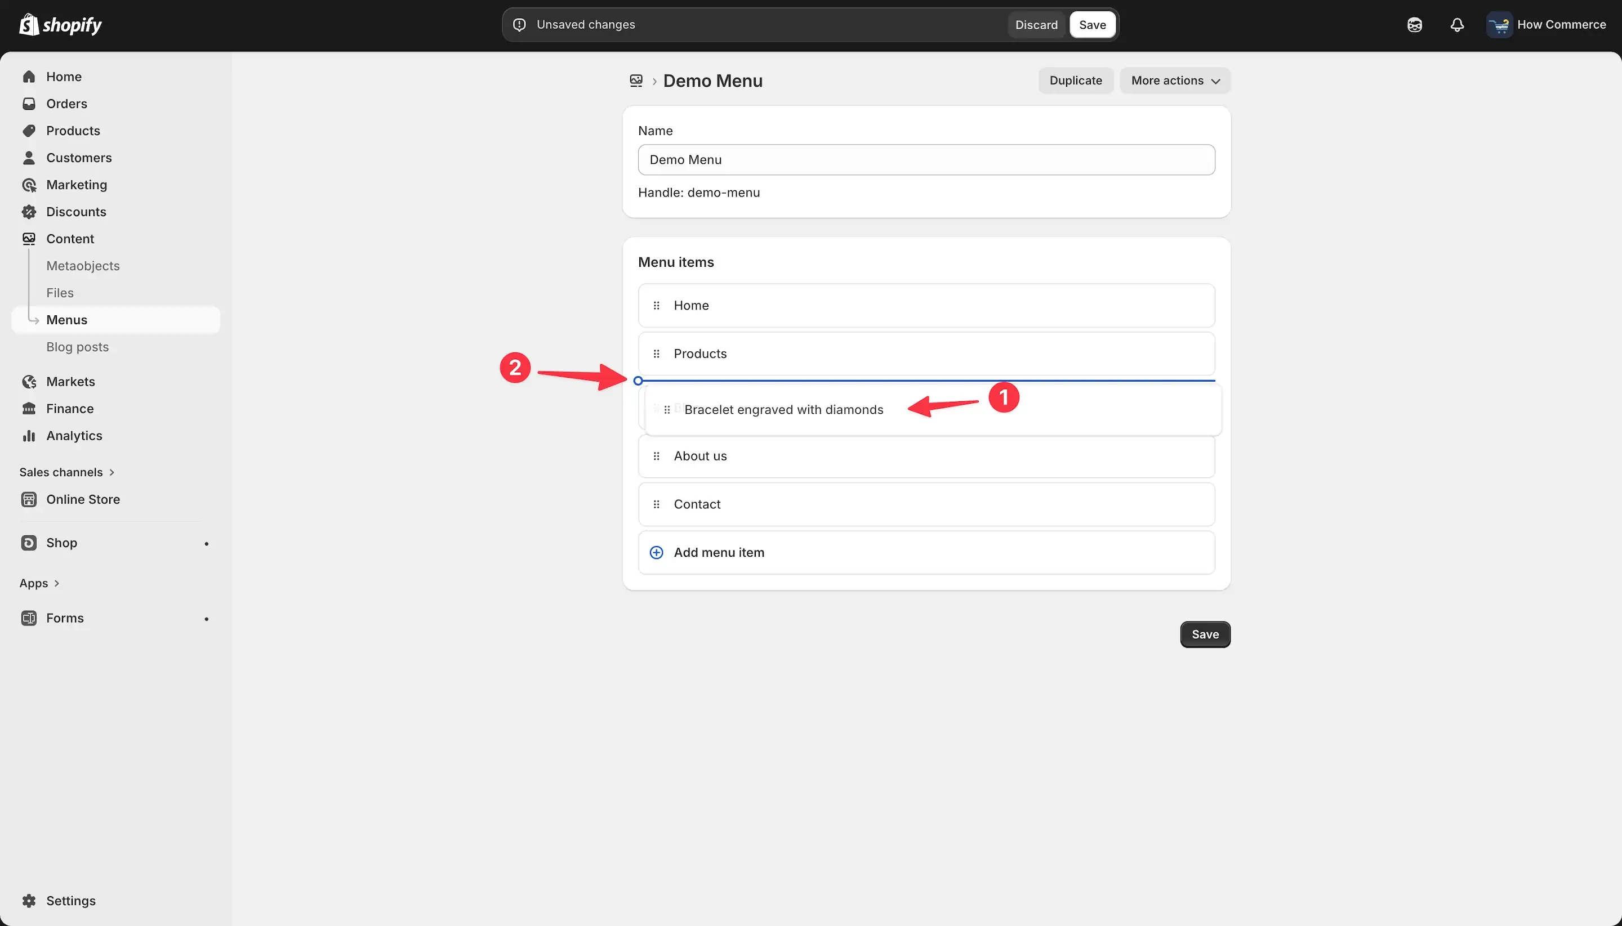Save changes from the top bar
Image resolution: width=1622 pixels, height=926 pixels.
click(x=1092, y=25)
